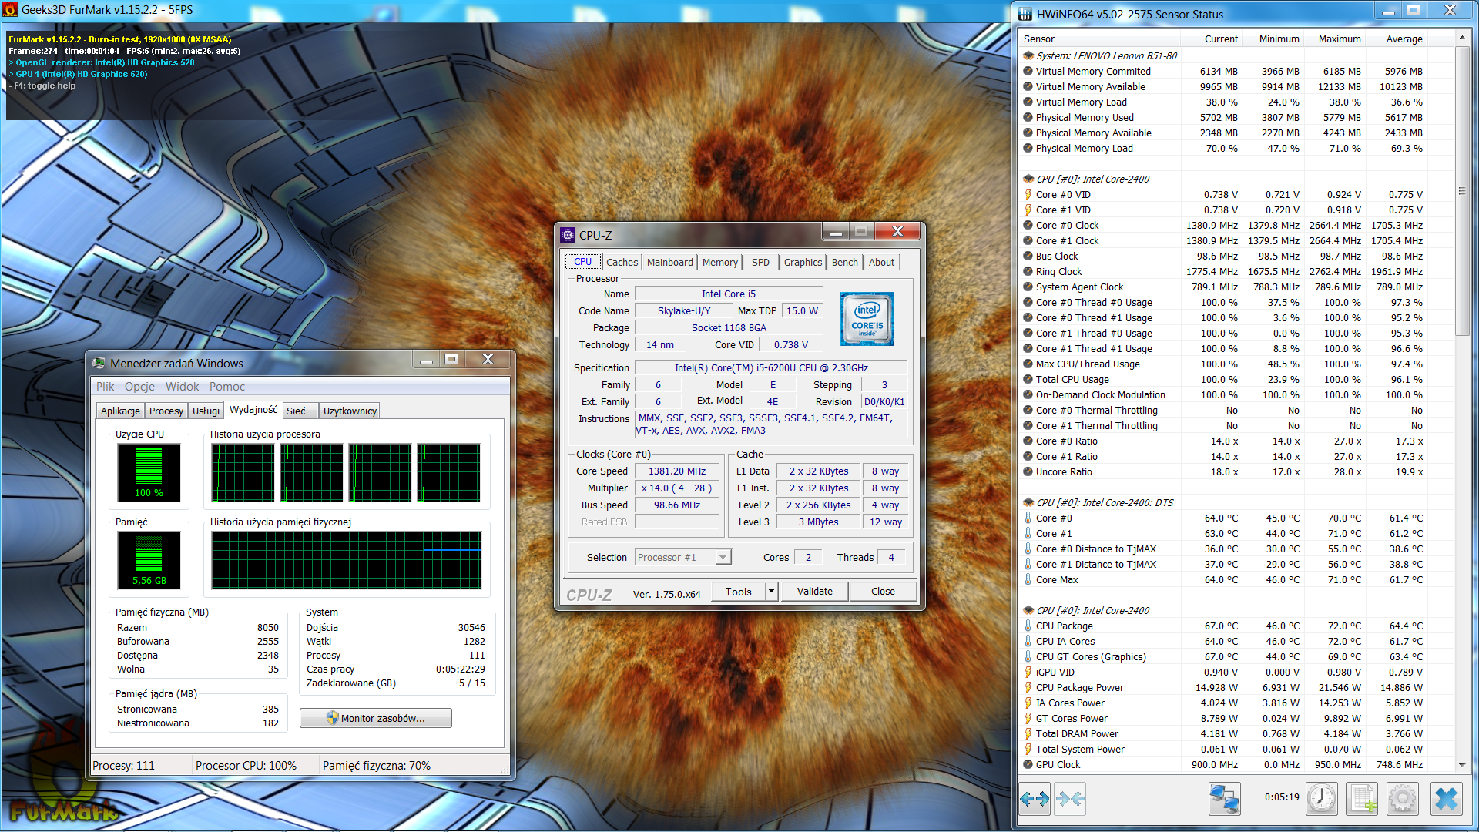The image size is (1479, 832).
Task: Click the Intel Core i5 logo in CPU-Z
Action: pyautogui.click(x=867, y=318)
